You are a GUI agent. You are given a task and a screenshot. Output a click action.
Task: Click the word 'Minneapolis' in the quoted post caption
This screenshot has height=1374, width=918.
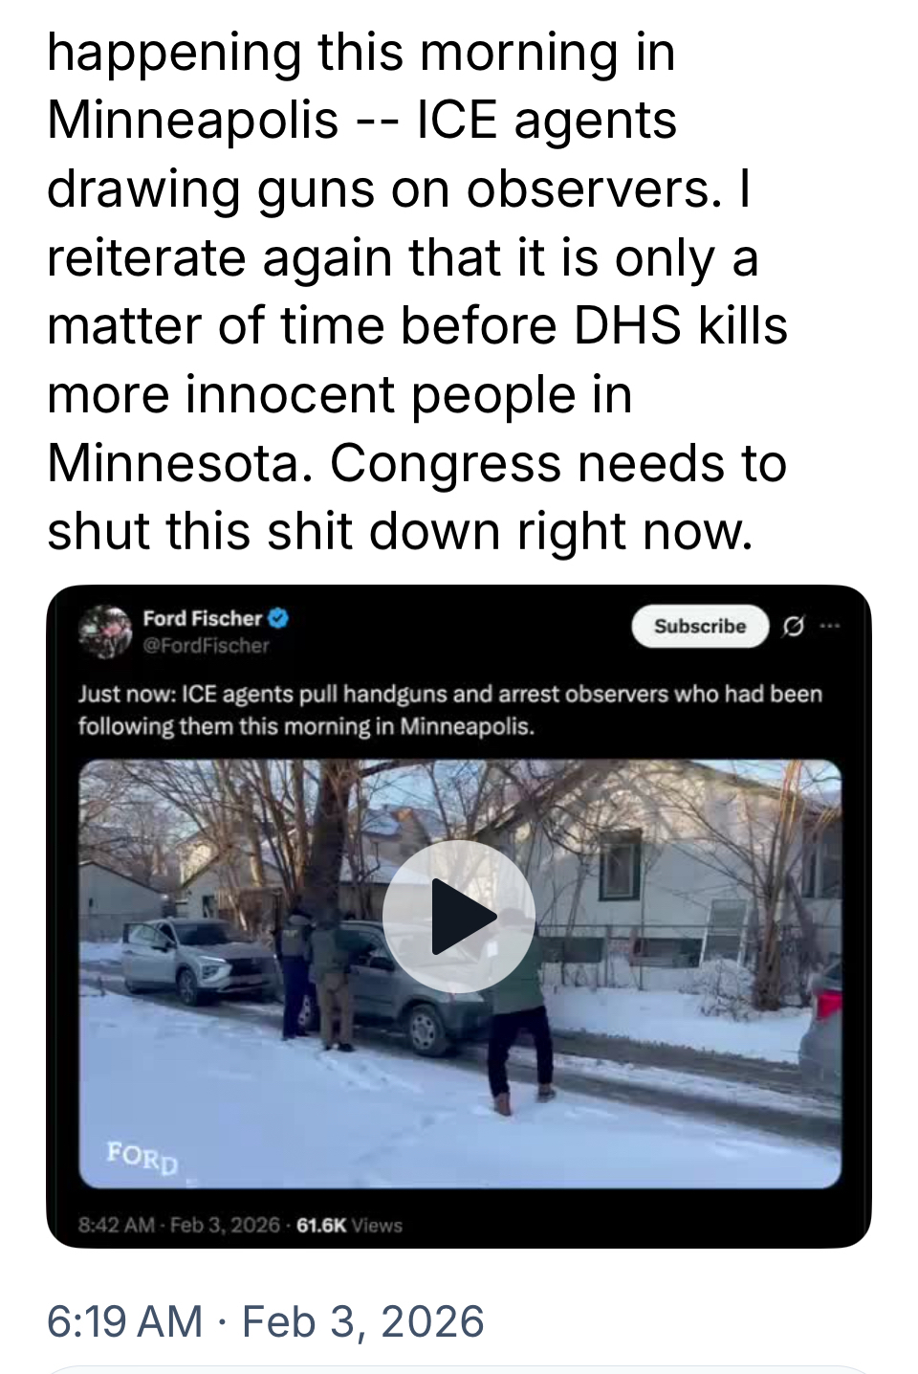pyautogui.click(x=466, y=726)
